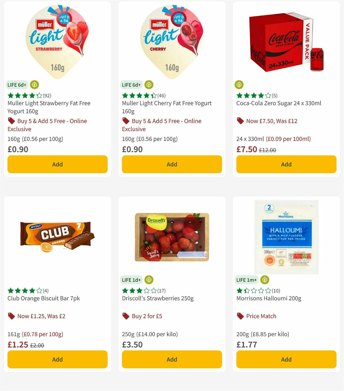Click the red offer tag icon beside Price Match
Screen dimensions: 344x391
(240, 316)
